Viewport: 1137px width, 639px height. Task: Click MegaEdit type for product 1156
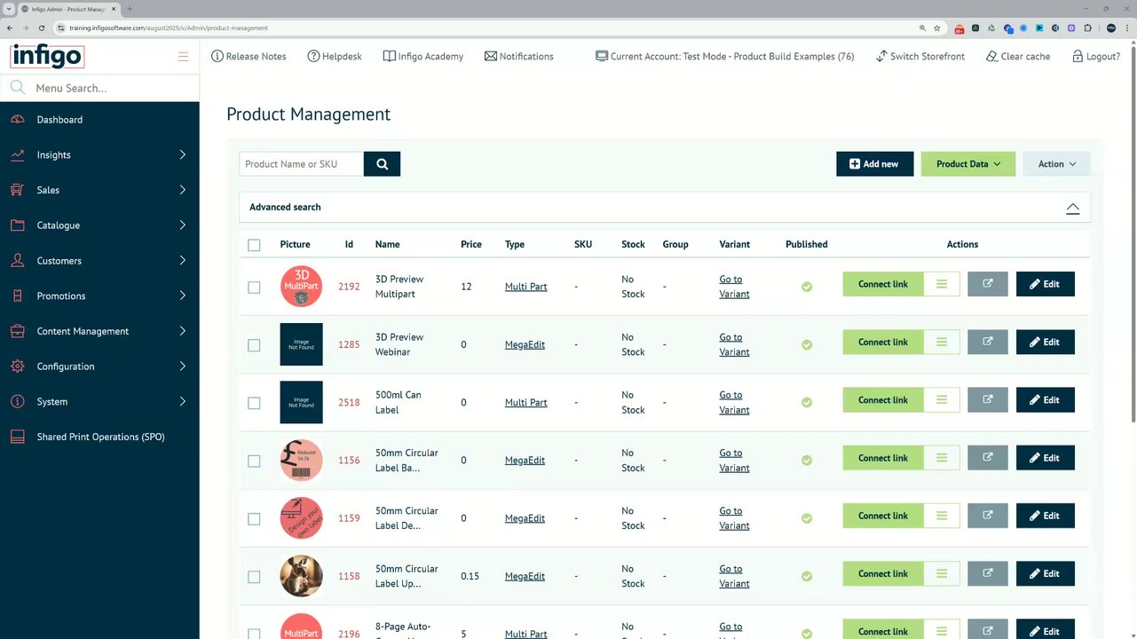[525, 460]
